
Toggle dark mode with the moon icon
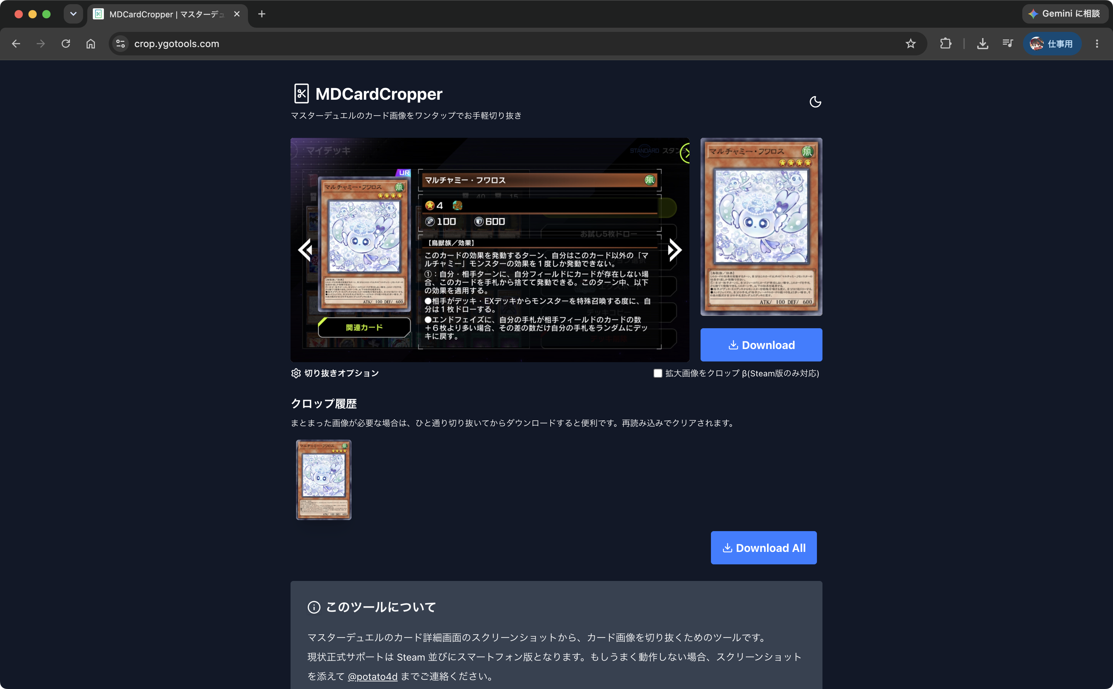(x=815, y=101)
